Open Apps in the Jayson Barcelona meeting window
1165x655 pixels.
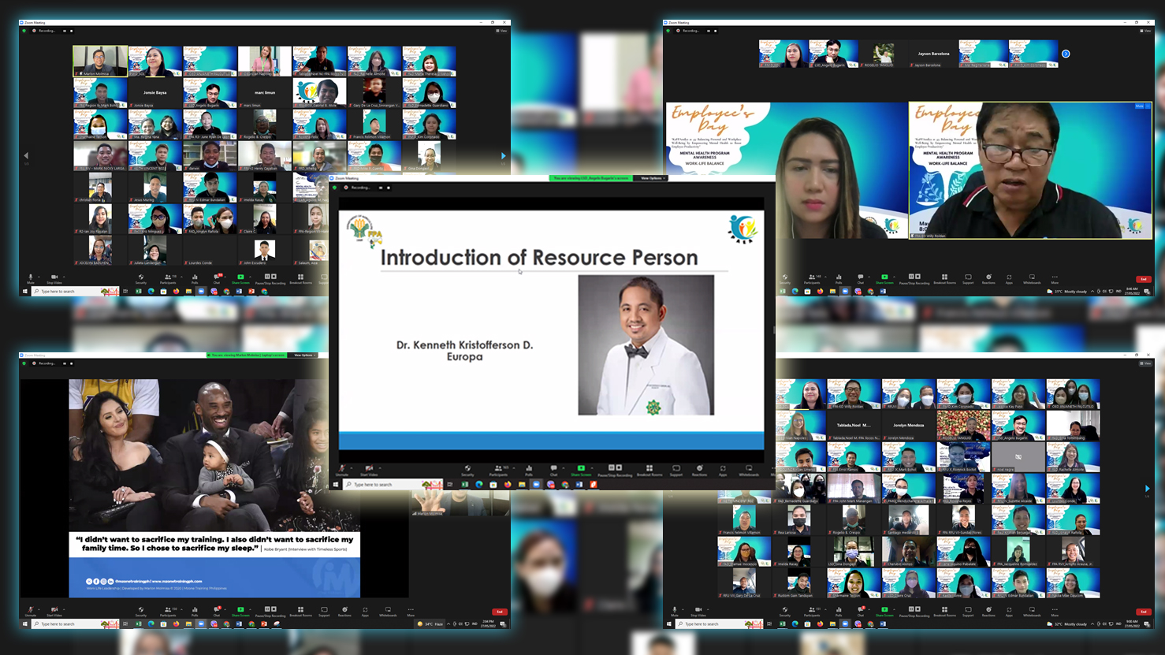coord(1009,278)
